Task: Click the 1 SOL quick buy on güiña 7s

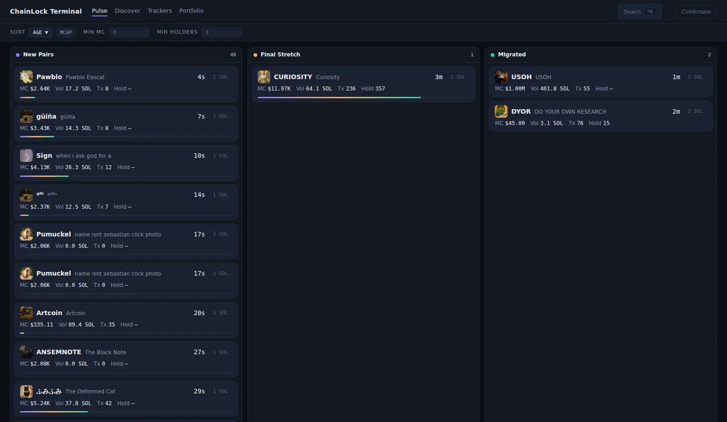Action: point(220,116)
